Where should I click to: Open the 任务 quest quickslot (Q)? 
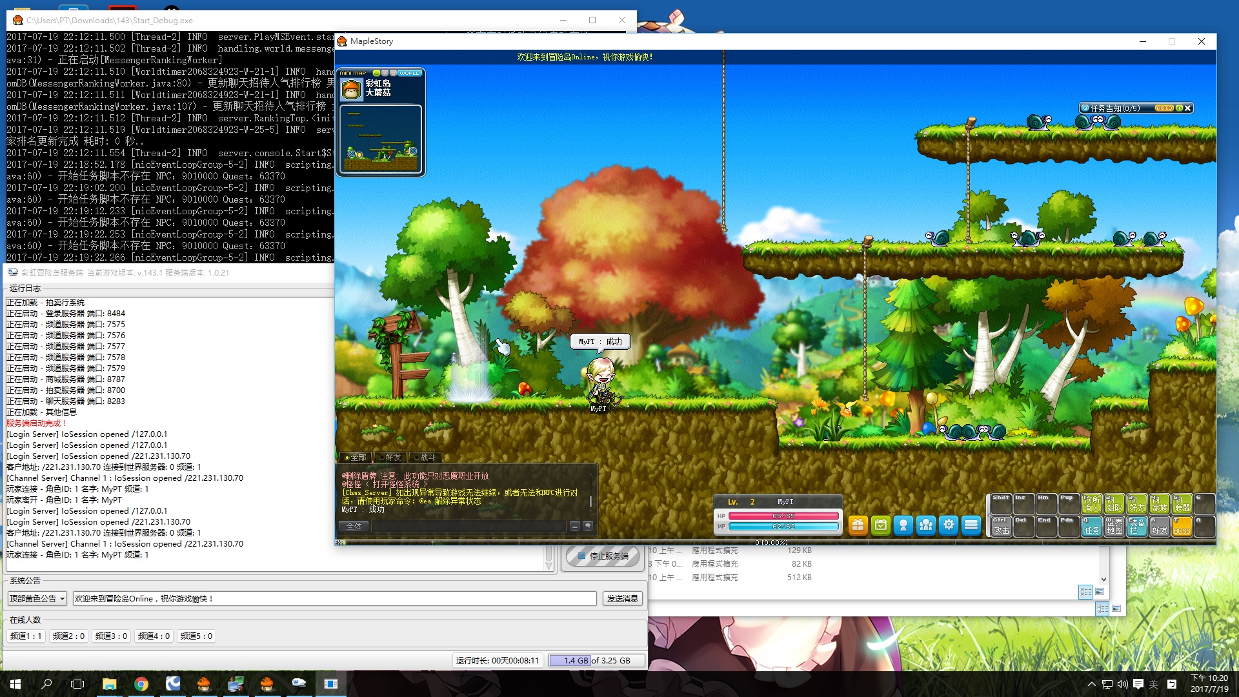(1092, 527)
